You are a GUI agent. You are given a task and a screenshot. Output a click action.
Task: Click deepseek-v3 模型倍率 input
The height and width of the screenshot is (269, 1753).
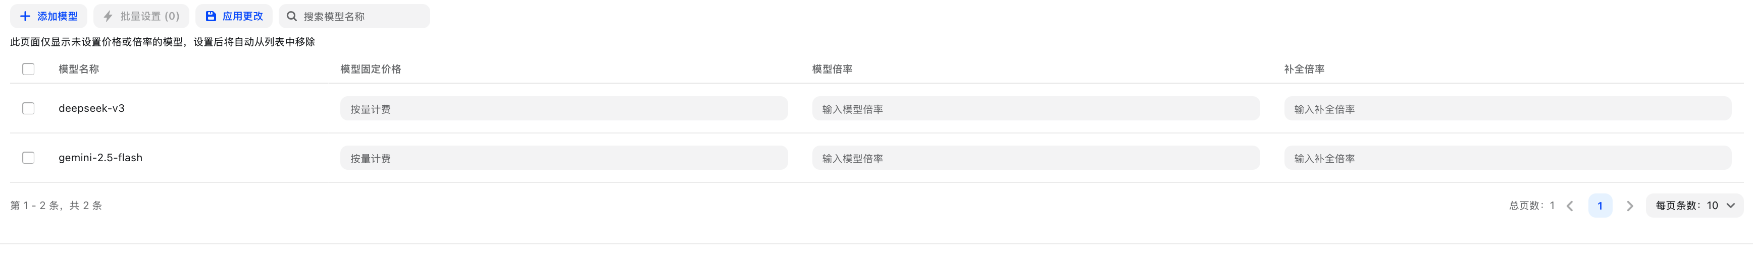click(x=1035, y=109)
